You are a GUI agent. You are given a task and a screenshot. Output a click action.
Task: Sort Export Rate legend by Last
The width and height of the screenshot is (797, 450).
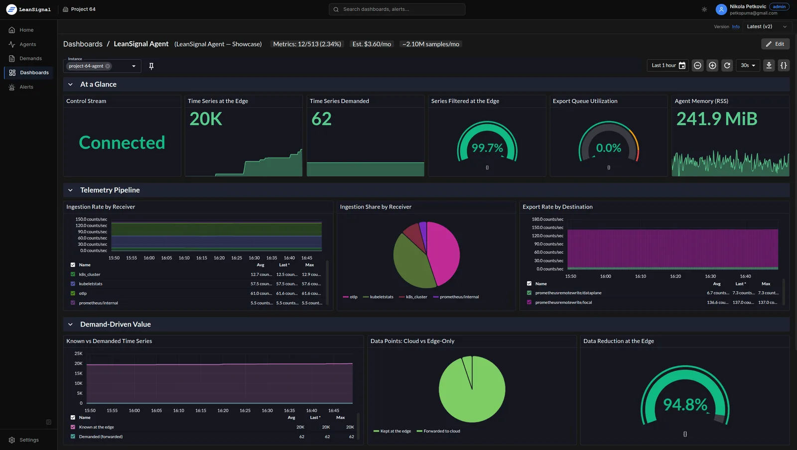coord(741,284)
